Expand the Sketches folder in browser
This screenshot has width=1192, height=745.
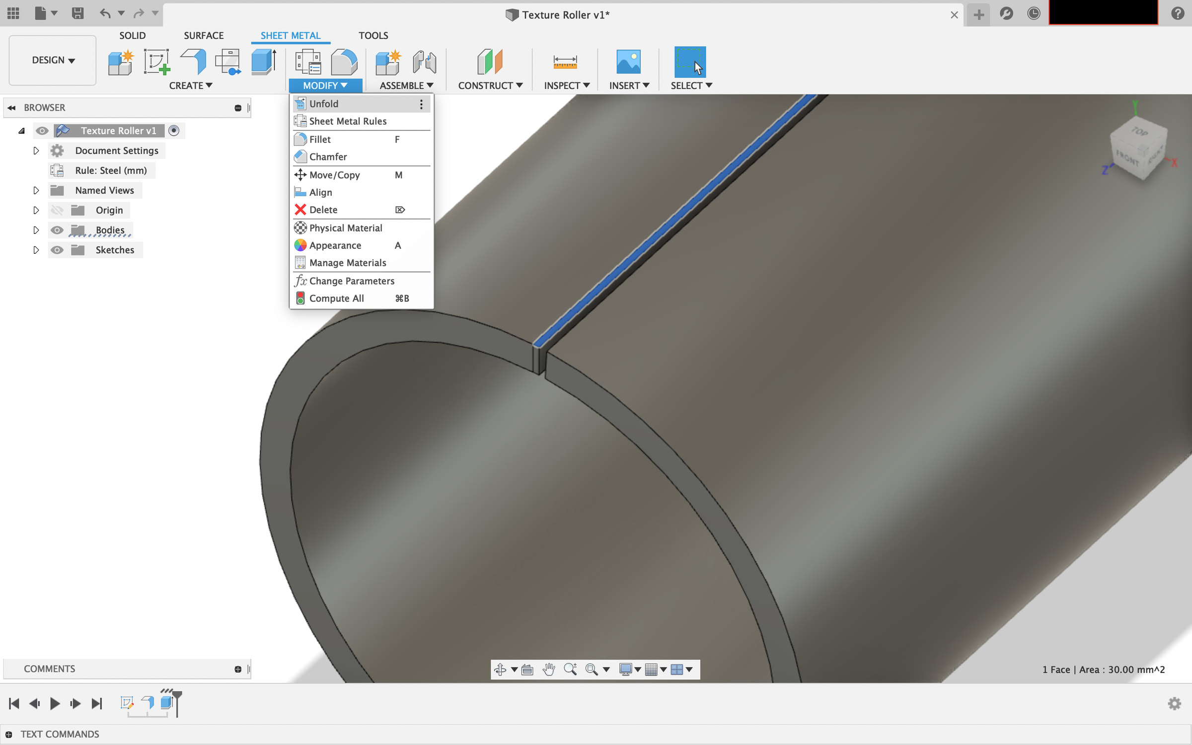point(36,250)
